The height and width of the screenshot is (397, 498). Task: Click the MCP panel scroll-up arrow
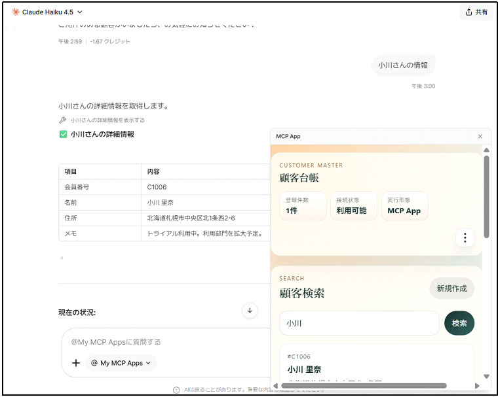486,150
